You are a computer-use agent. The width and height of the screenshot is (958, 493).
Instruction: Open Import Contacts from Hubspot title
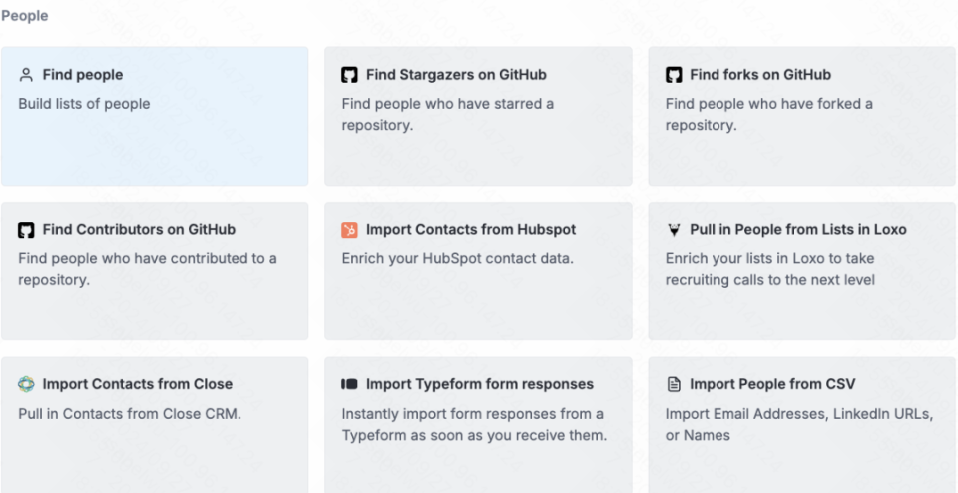coord(471,230)
